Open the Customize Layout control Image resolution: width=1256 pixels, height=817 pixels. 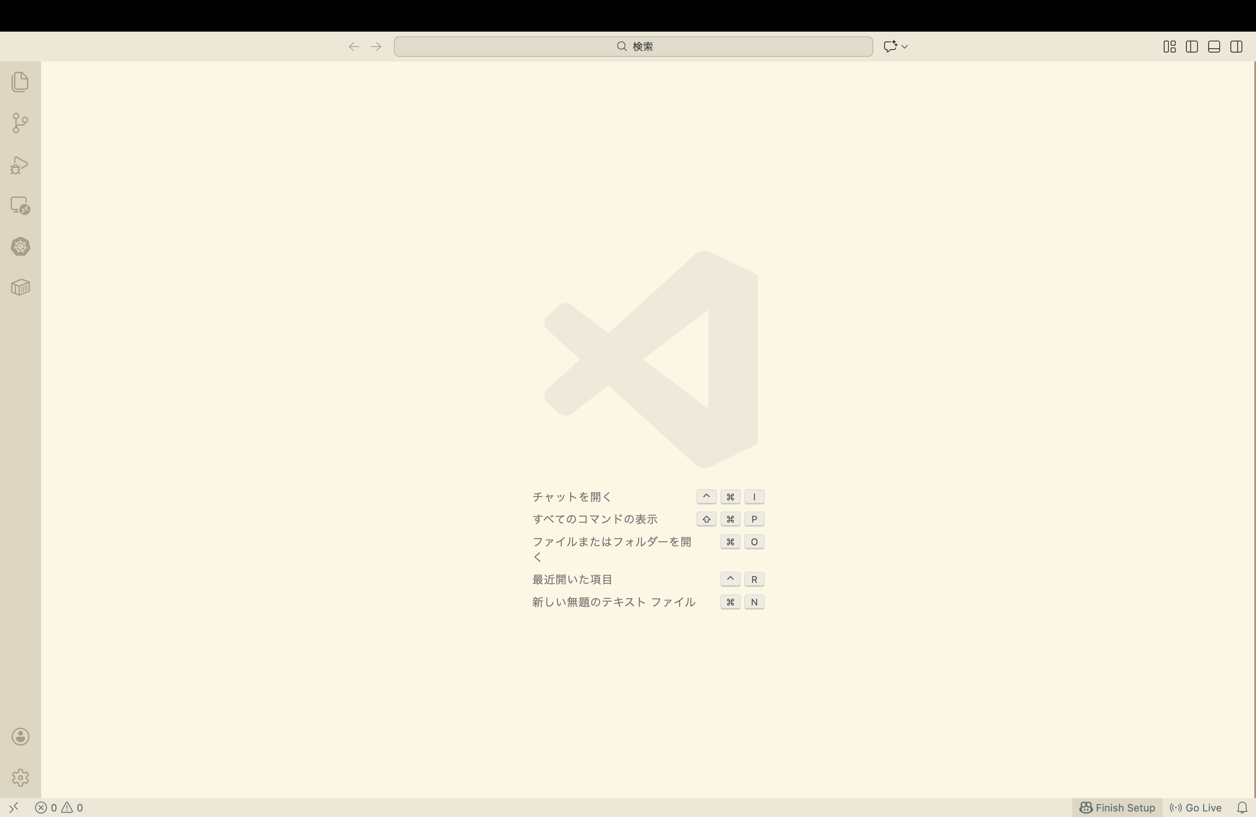tap(1169, 47)
